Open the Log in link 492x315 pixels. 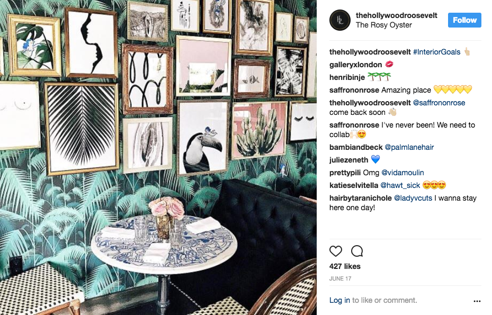[339, 300]
